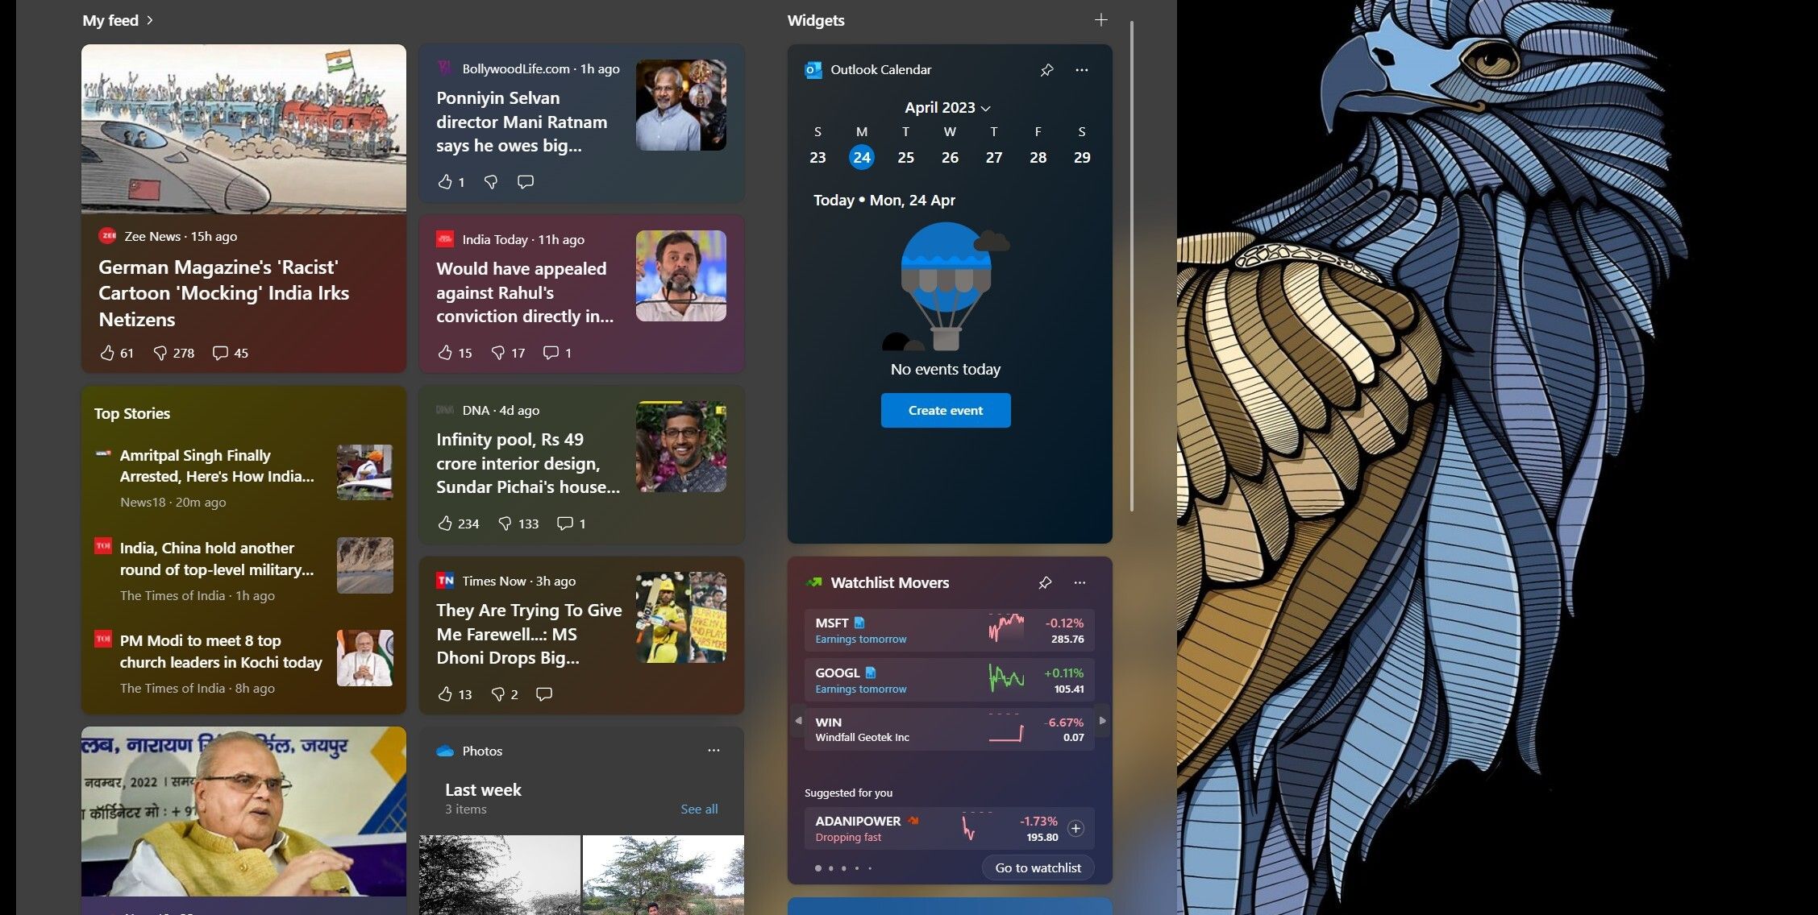The width and height of the screenshot is (1818, 915).
Task: Click the Photos widget icon
Action: coord(443,751)
